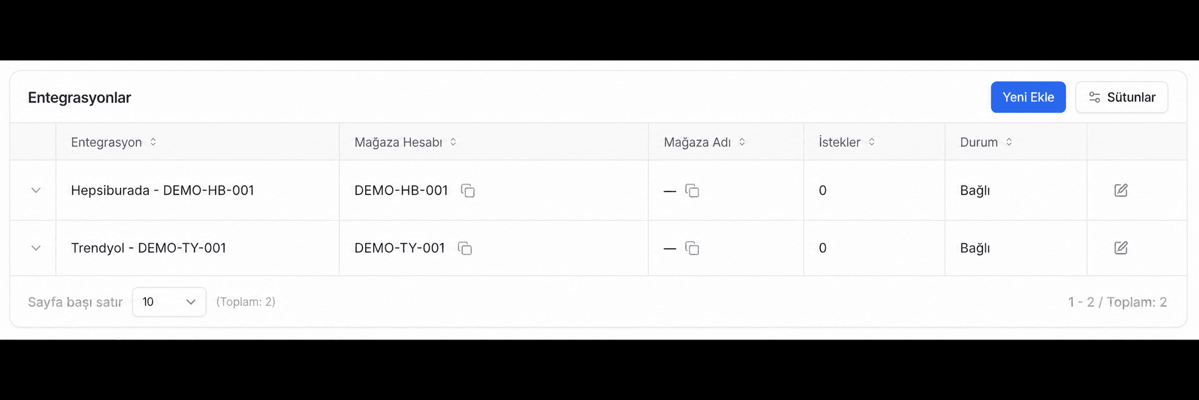
Task: Click the Trendyol Bağlı status cell
Action: pyautogui.click(x=1016, y=248)
